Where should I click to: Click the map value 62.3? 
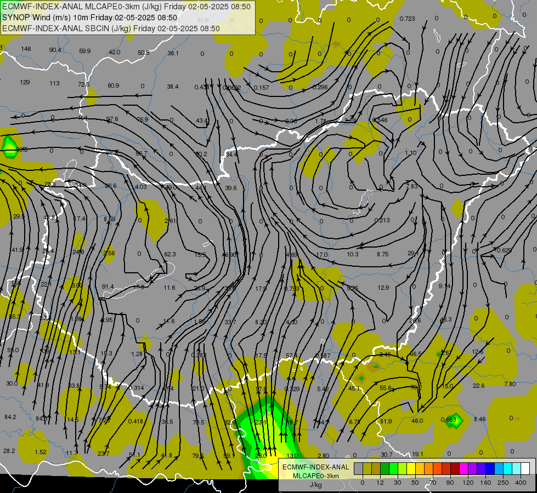click(170, 254)
